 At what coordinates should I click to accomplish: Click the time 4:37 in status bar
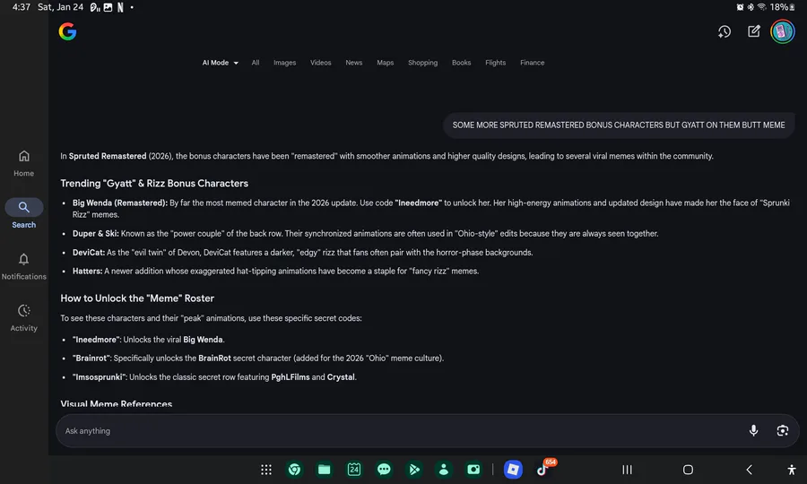tap(22, 7)
